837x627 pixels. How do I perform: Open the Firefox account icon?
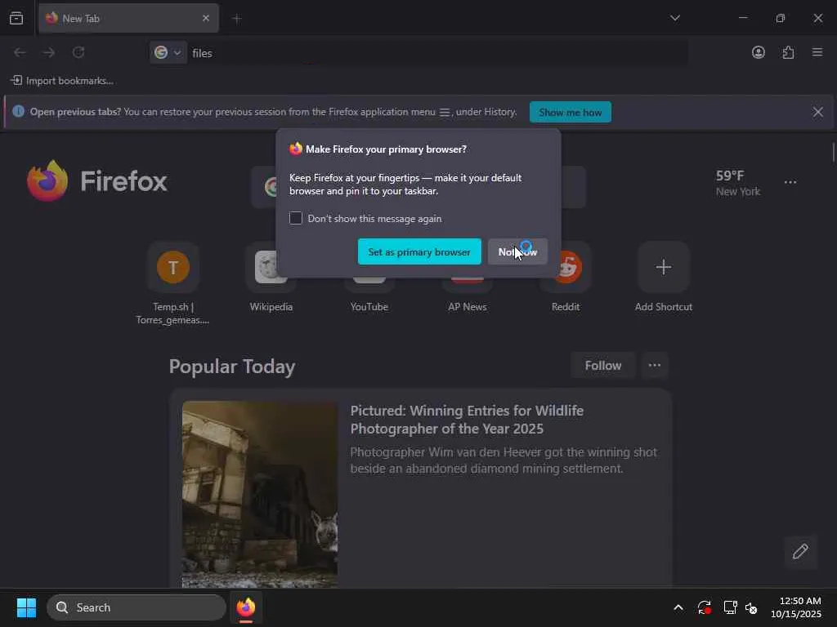(758, 52)
